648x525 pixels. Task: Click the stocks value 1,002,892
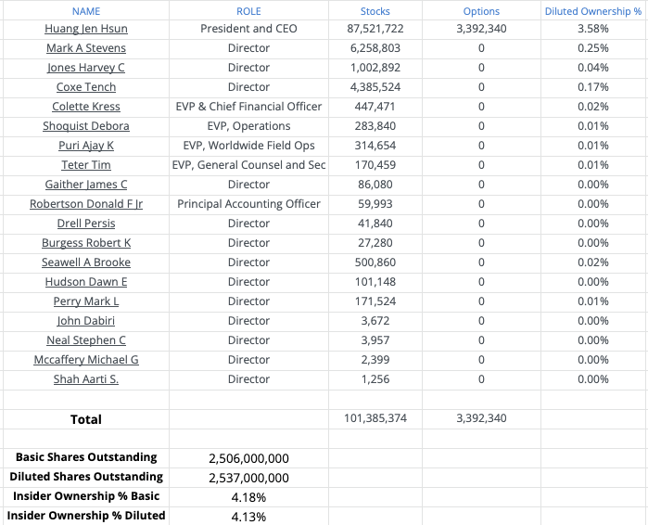[375, 68]
